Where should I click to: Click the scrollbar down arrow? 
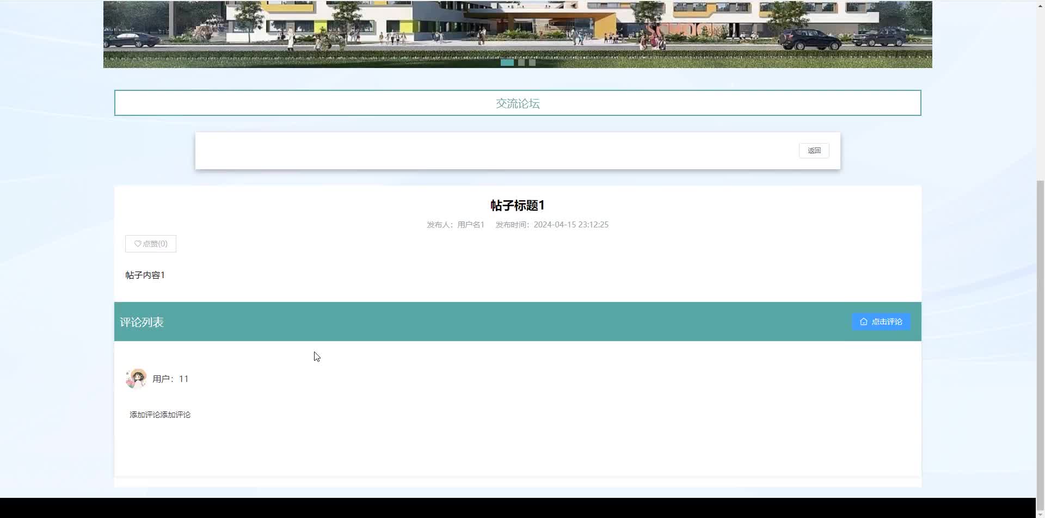[1040, 513]
